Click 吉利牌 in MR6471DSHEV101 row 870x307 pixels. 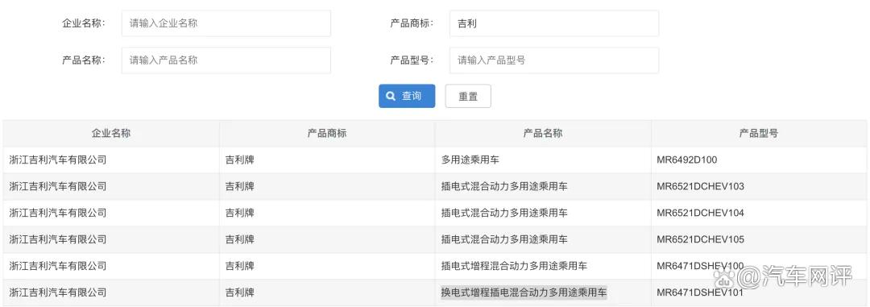240,292
